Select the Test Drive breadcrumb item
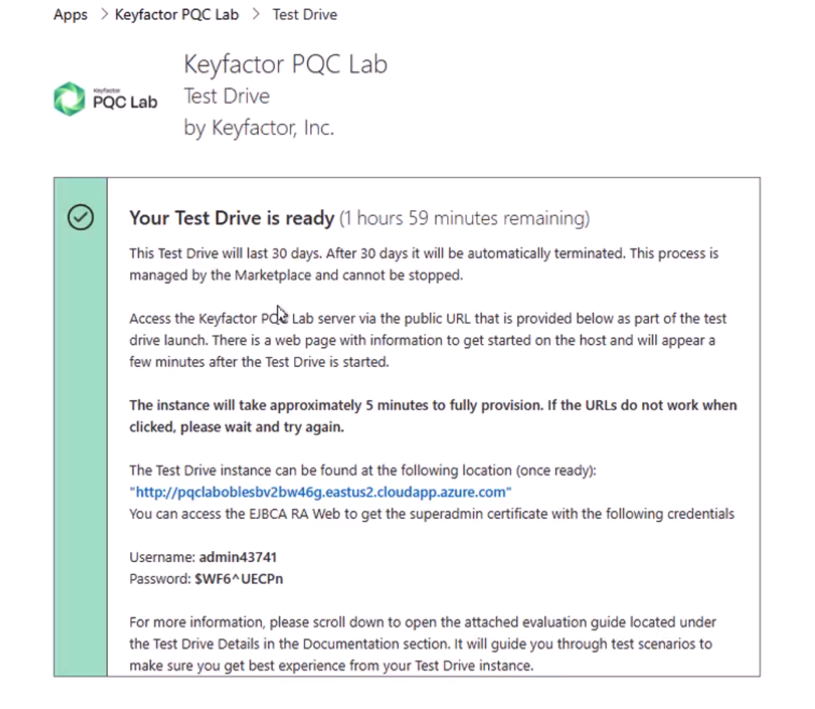 click(x=305, y=14)
